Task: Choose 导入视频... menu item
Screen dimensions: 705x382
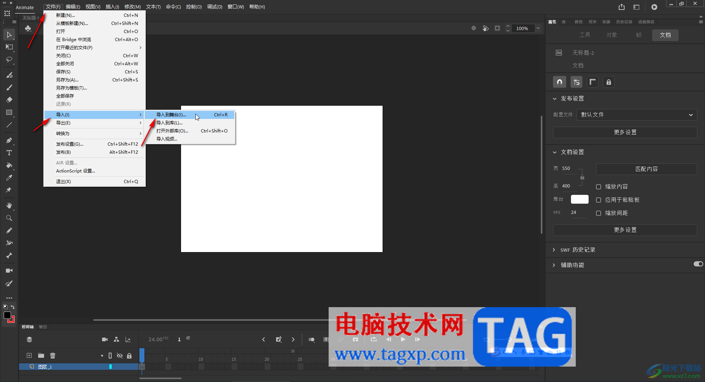Action: (x=189, y=139)
